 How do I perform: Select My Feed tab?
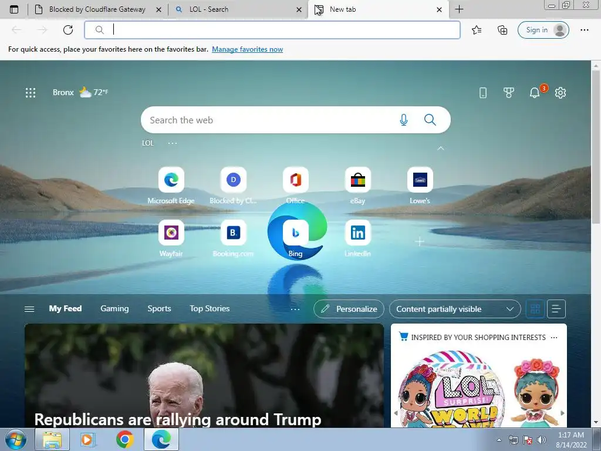click(65, 308)
